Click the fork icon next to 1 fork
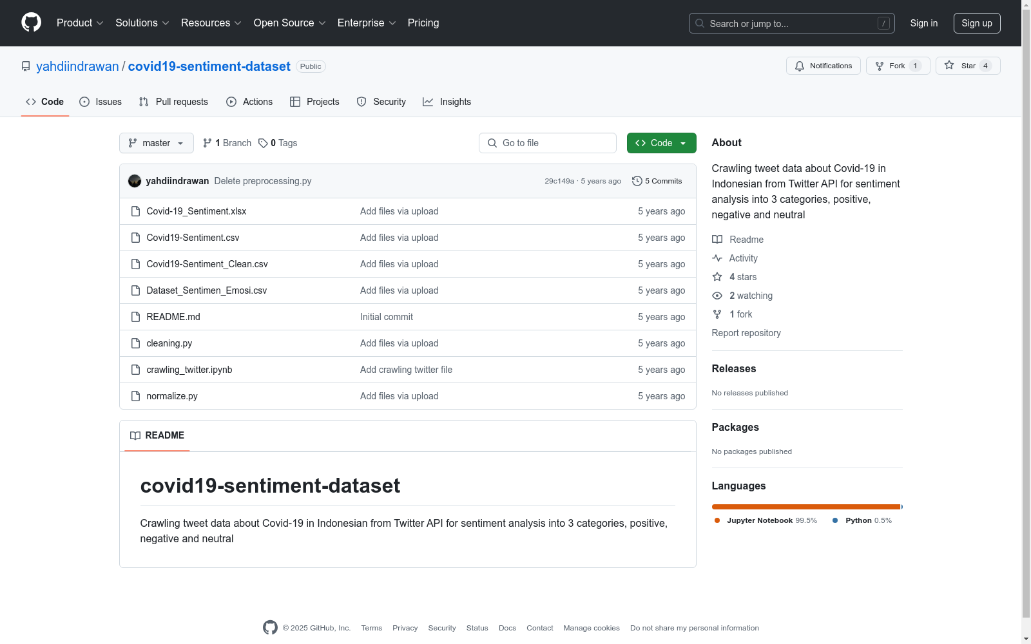The width and height of the screenshot is (1031, 644). pyautogui.click(x=717, y=314)
